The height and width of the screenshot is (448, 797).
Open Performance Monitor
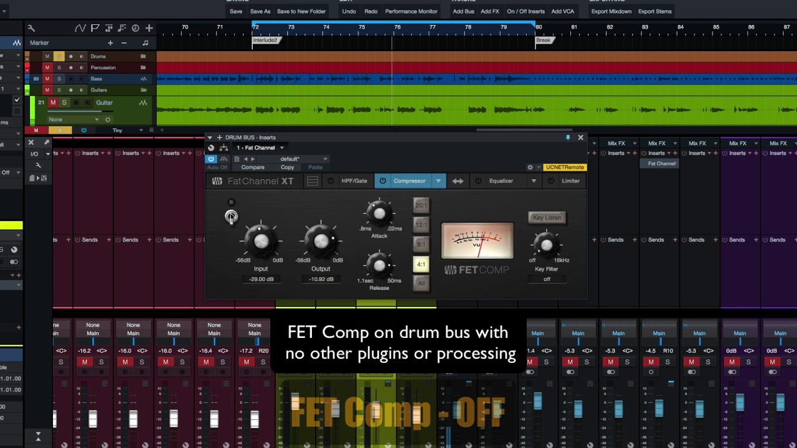(x=411, y=11)
